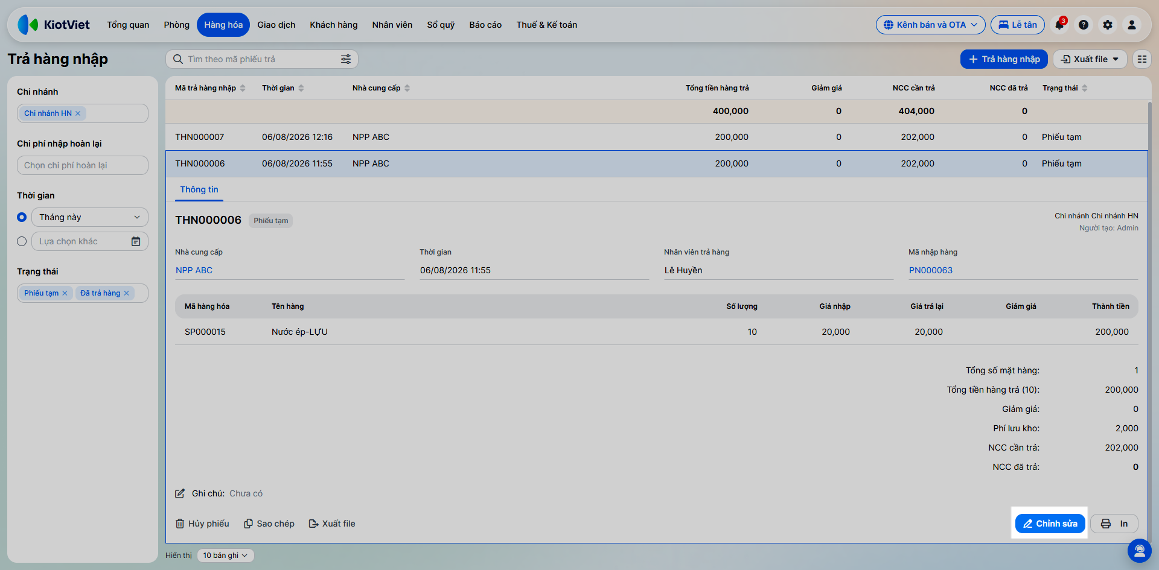Remove the Phiếu tạm status filter
Screen dimensions: 1159x570
[x=65, y=293]
